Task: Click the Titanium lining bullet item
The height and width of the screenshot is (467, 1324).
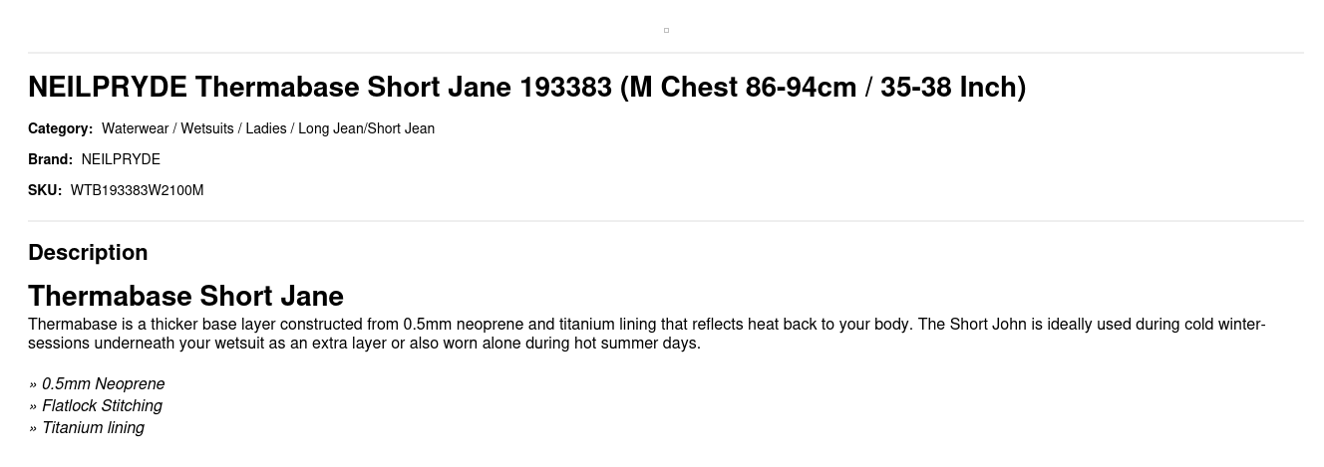Action: 93,428
